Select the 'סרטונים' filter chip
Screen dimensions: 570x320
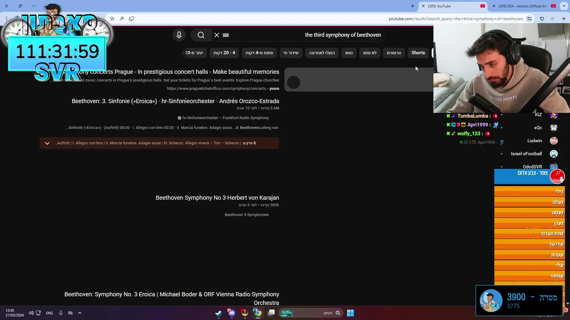[394, 53]
